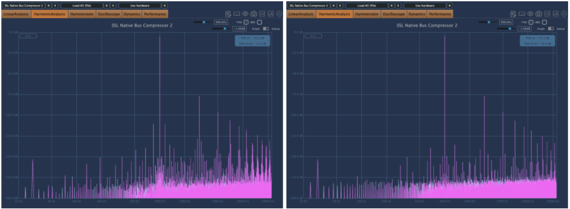This screenshot has height=209, width=570.
Task: Enable the IMD checkbox in right window
Action: point(544,22)
